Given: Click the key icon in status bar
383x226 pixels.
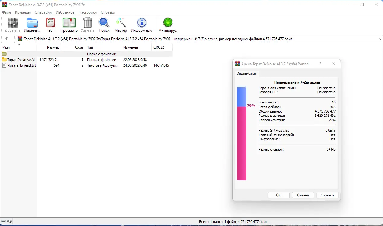Looking at the screenshot, I should point(9,221).
